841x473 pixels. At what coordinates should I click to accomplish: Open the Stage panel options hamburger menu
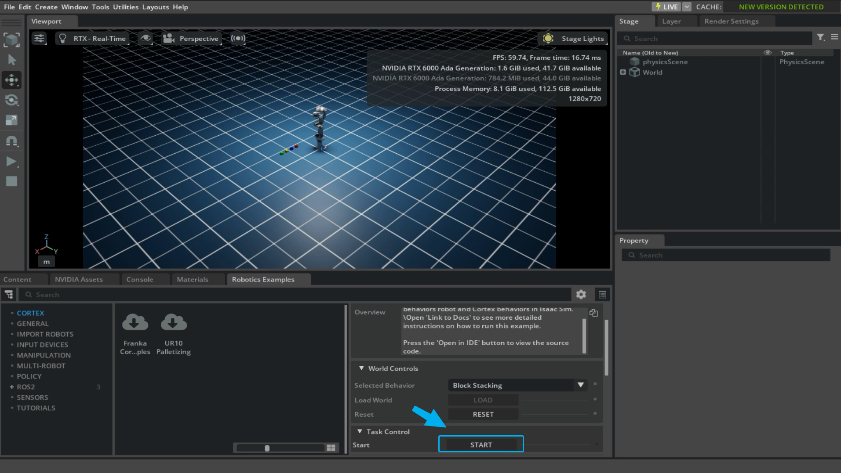tap(834, 37)
